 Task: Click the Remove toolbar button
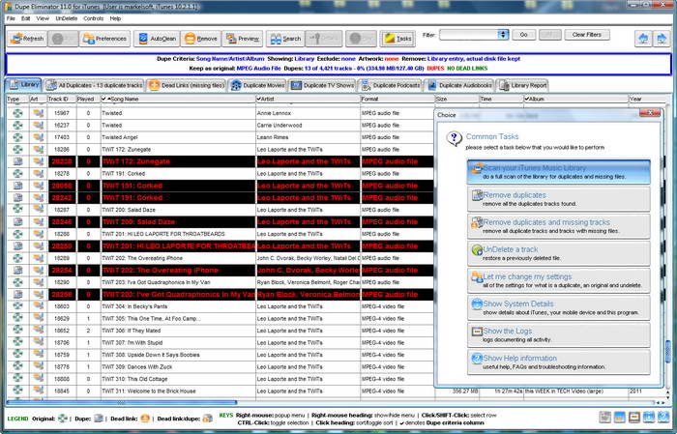(x=201, y=39)
